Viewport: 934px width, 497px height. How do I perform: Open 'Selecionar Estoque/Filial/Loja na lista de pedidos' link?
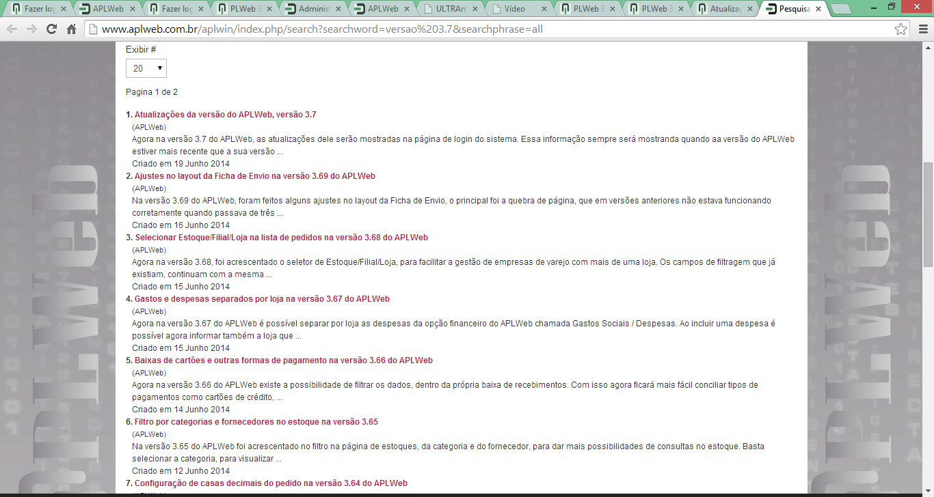tap(282, 238)
